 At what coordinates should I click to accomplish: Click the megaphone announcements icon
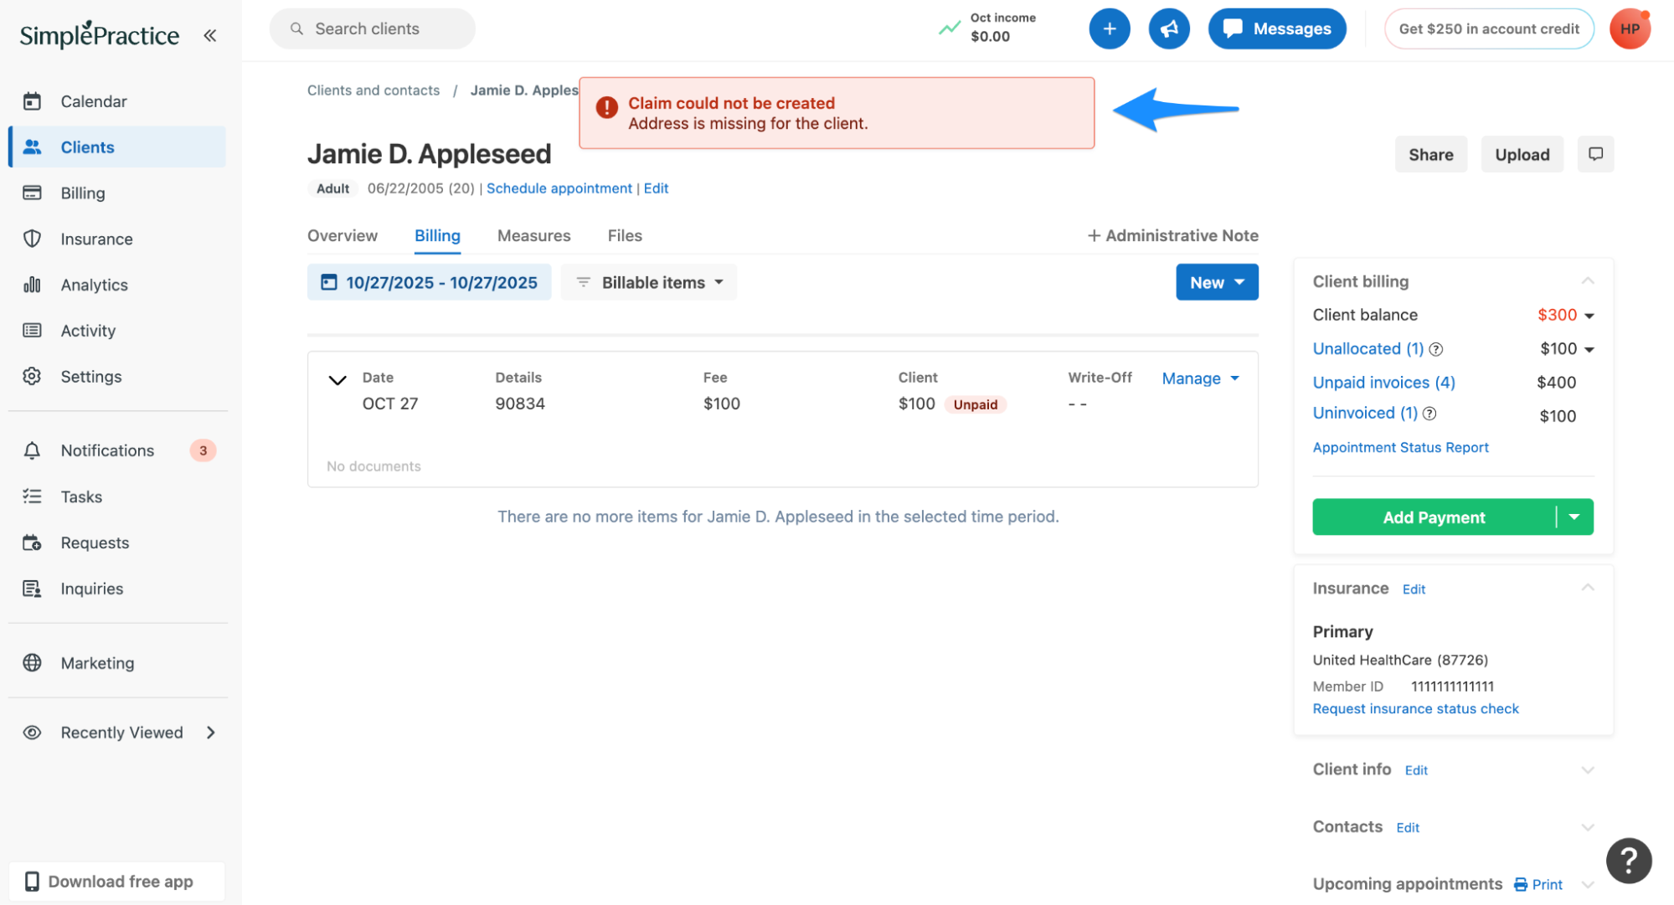(1169, 28)
